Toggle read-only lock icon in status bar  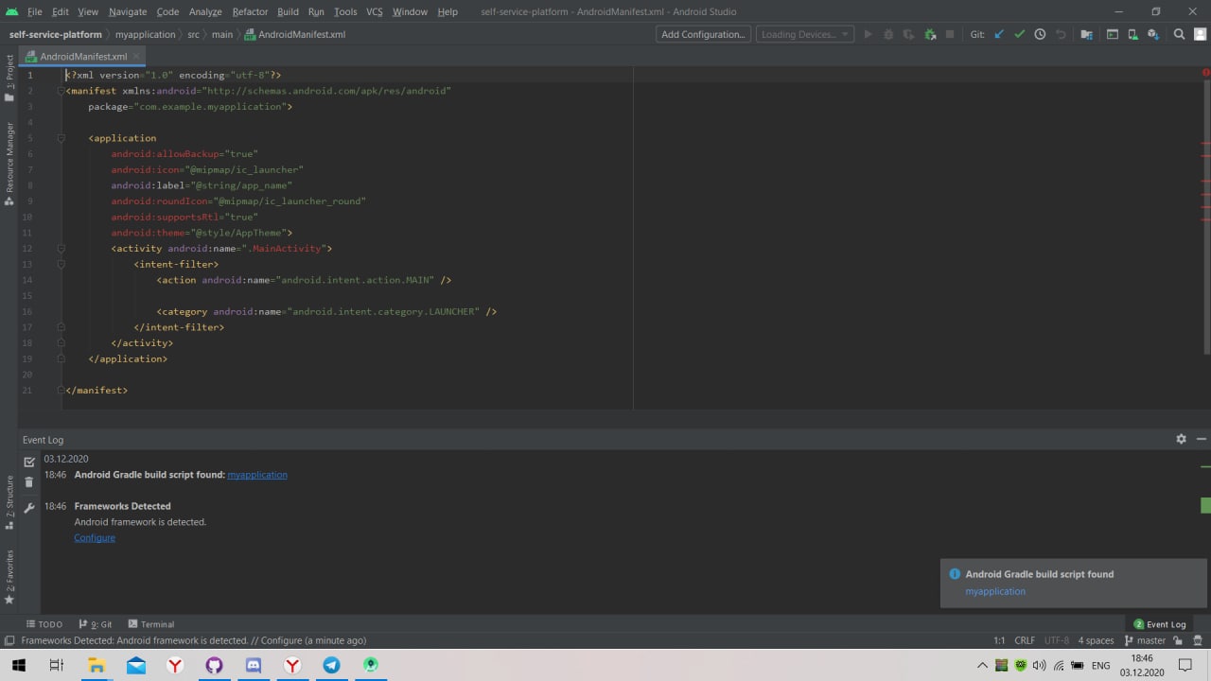pos(1178,640)
